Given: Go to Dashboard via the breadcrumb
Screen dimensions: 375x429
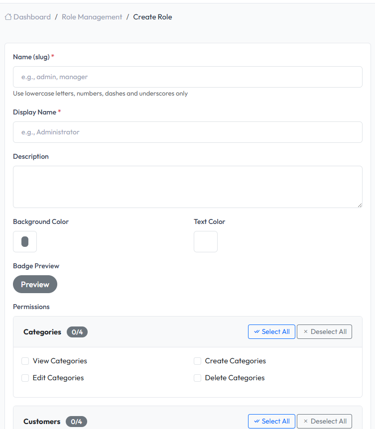Looking at the screenshot, I should tap(32, 17).
